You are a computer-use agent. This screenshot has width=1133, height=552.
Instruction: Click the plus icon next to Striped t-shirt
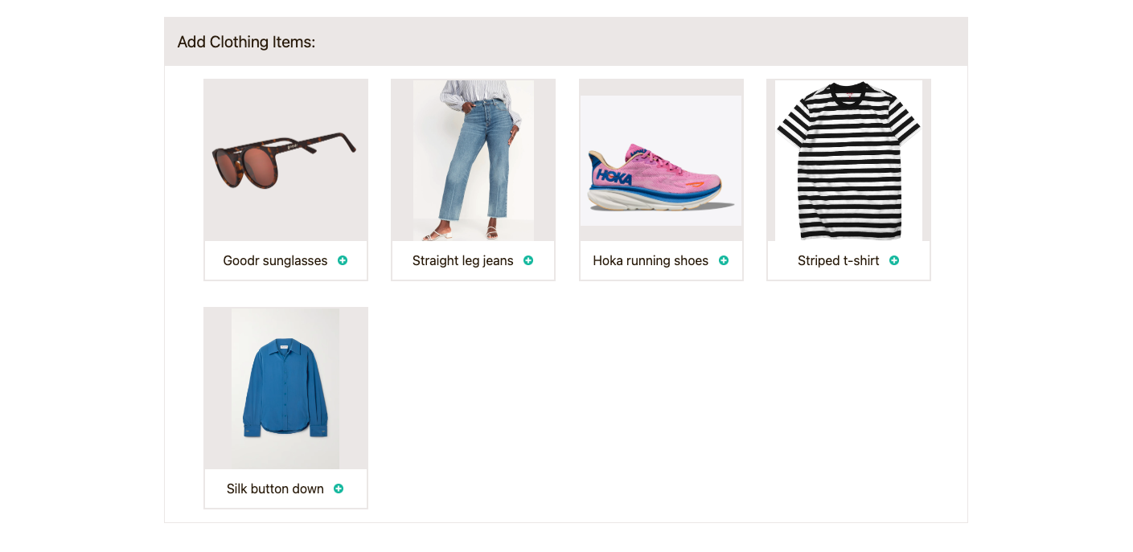coord(894,260)
